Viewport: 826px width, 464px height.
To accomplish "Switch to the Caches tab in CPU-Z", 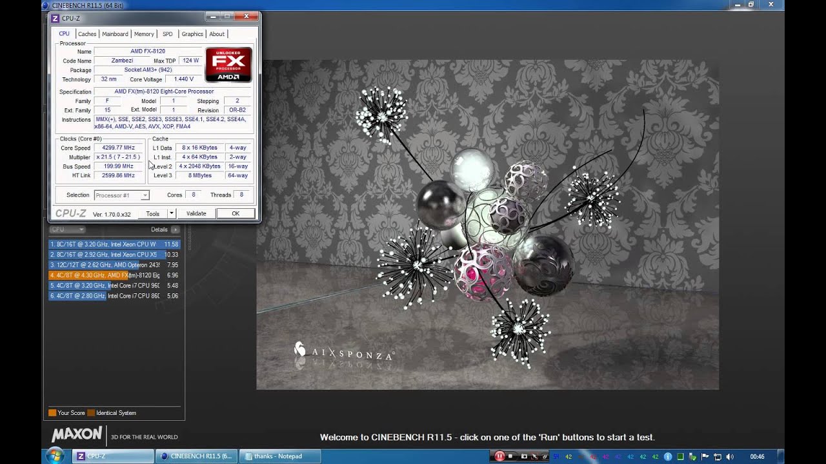I will (87, 34).
